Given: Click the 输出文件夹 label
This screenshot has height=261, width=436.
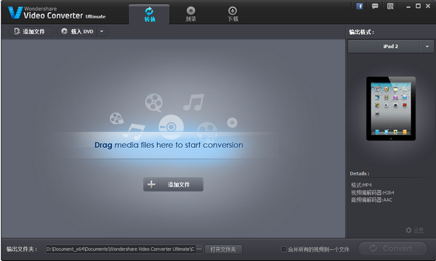Looking at the screenshot, I should [x=22, y=249].
